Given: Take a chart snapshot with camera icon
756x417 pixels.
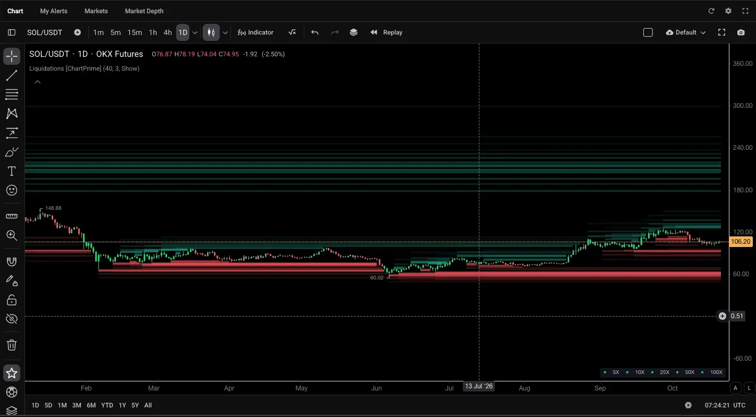Looking at the screenshot, I should pos(741,32).
